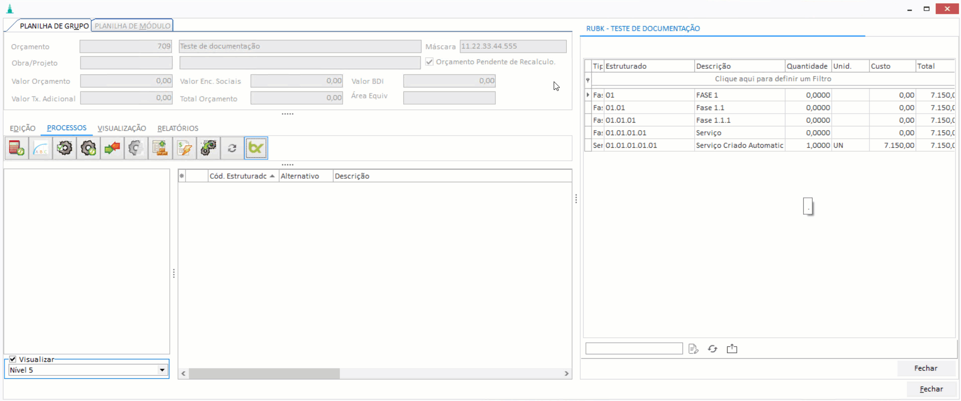Click the green RUBK logo toolbar button

tap(256, 148)
